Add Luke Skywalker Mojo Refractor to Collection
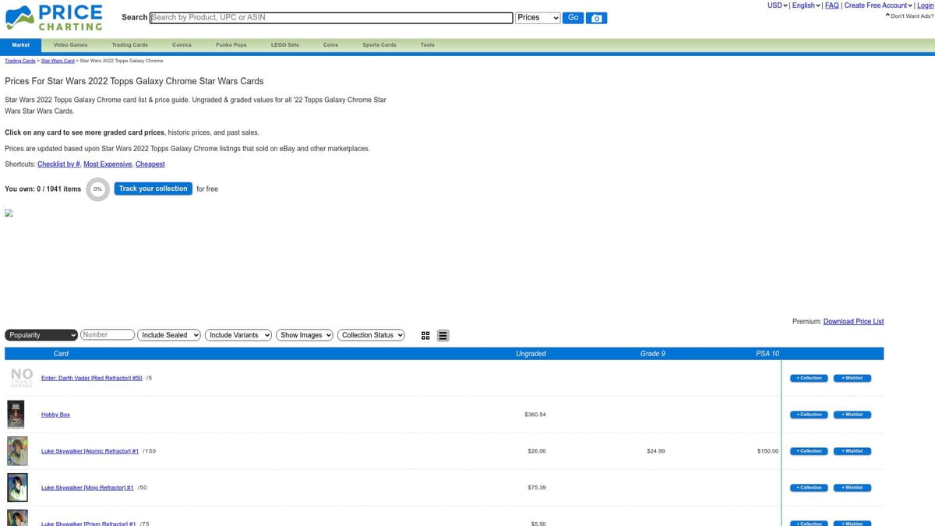The width and height of the screenshot is (935, 526). click(x=809, y=488)
